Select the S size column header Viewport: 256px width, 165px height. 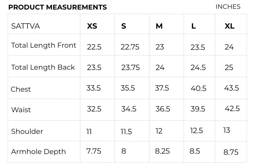124,26
